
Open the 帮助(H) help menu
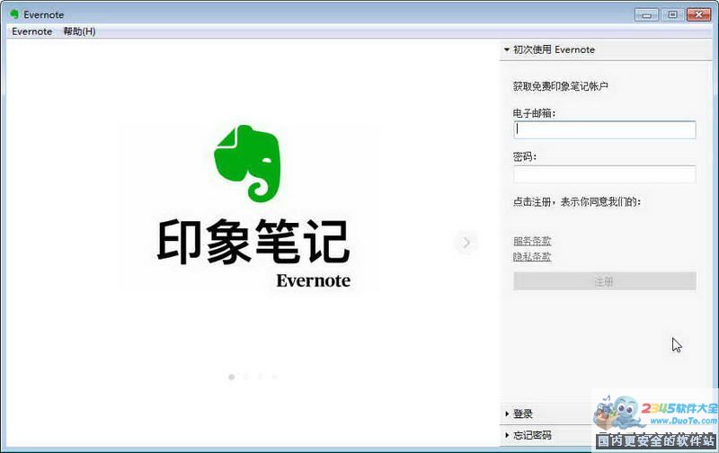click(x=79, y=31)
